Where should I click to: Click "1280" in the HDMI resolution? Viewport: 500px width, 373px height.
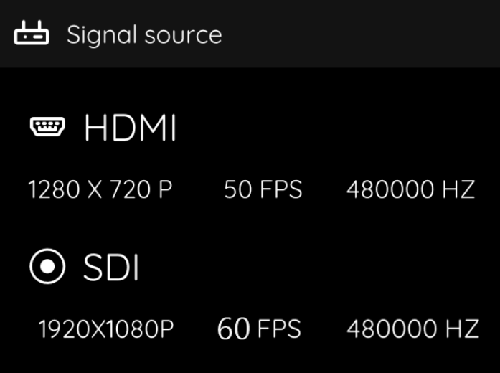[x=54, y=190]
